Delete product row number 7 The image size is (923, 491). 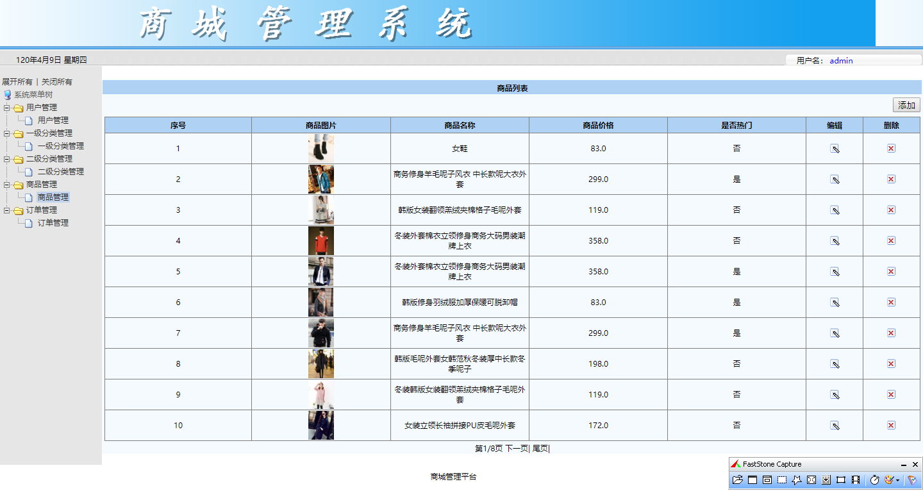(891, 333)
